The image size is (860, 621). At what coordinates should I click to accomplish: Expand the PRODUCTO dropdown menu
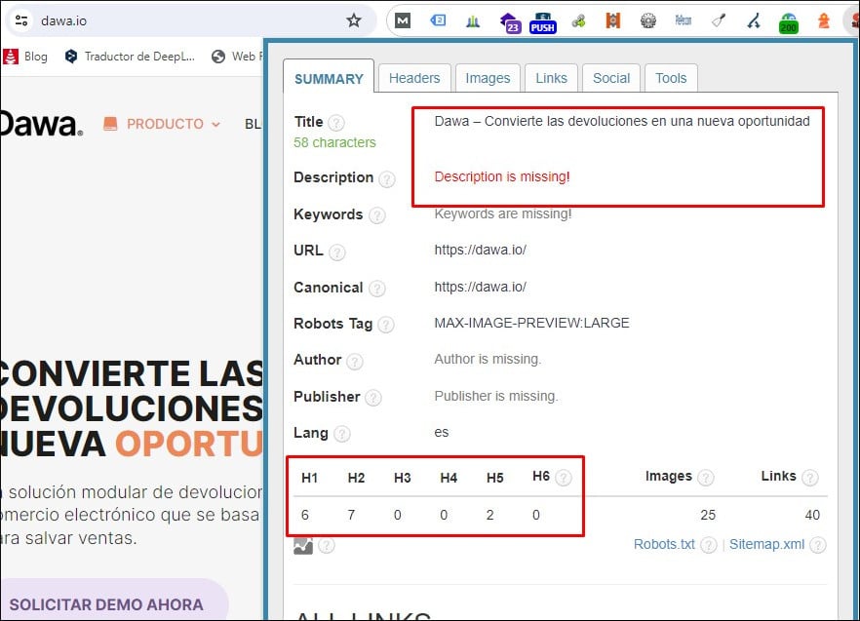click(162, 124)
